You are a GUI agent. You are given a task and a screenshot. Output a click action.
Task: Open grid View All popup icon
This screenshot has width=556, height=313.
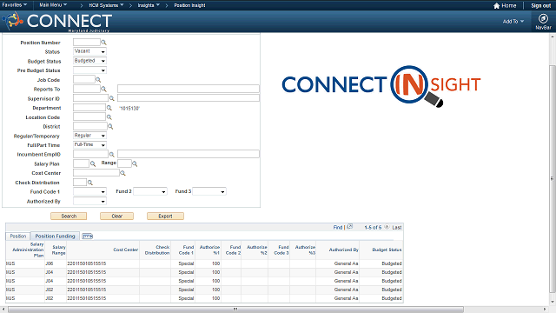(x=349, y=226)
